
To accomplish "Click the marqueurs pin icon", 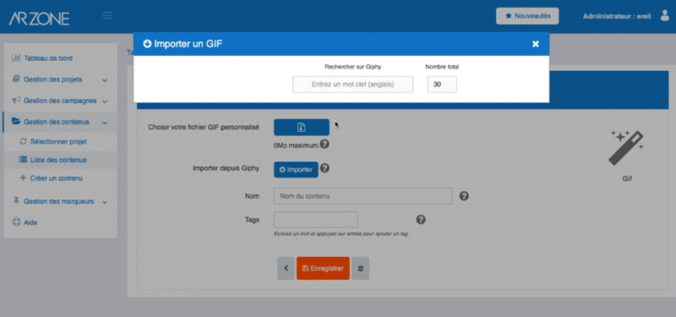I will (16, 201).
